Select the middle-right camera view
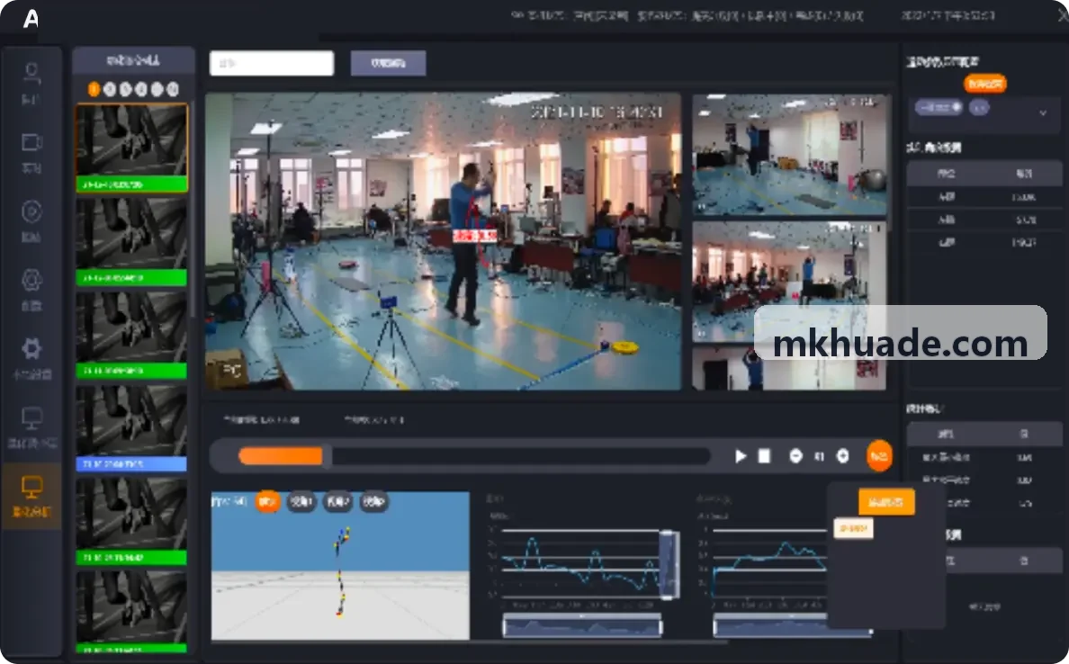Image resolution: width=1069 pixels, height=664 pixels. coord(789,281)
